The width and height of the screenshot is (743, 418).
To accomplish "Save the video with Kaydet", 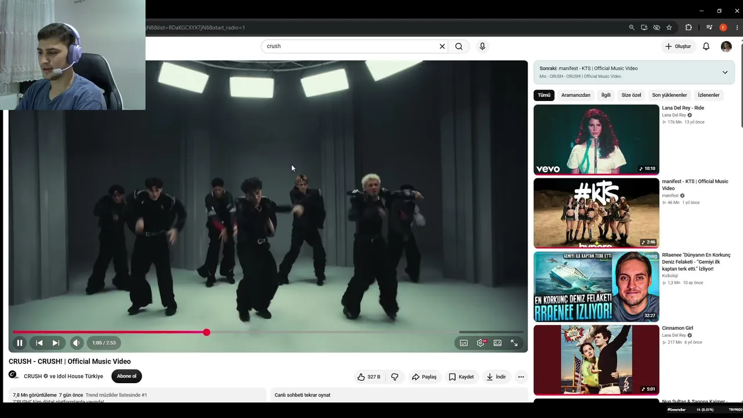I will 461,377.
